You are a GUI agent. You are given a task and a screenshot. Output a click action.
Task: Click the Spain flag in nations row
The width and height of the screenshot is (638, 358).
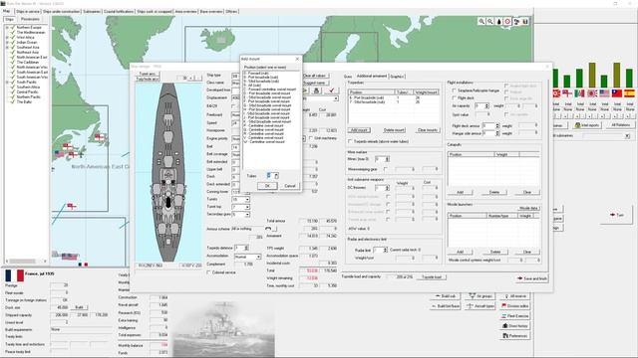tap(629, 93)
